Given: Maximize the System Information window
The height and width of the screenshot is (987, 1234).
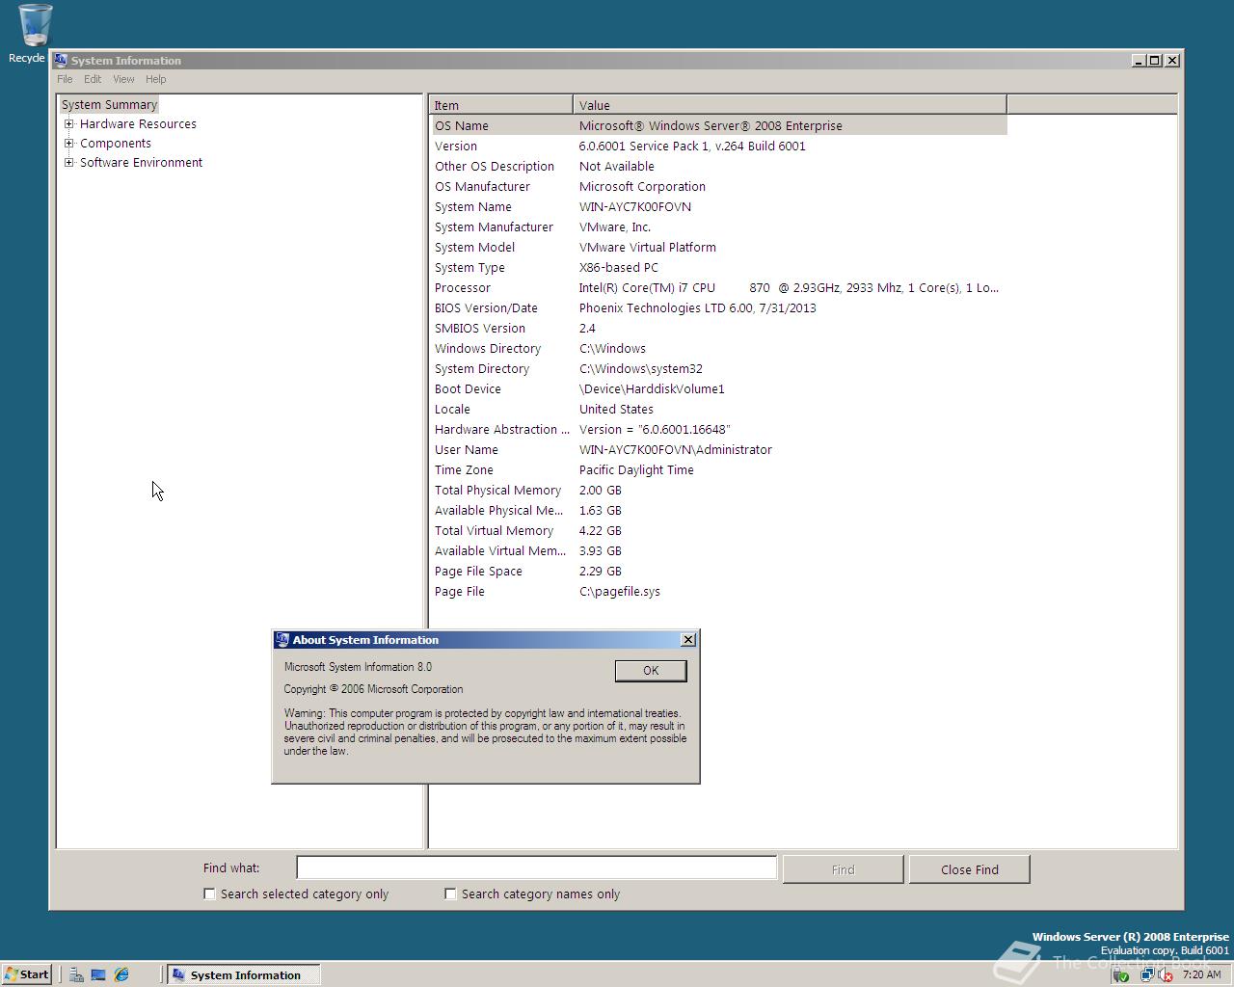Looking at the screenshot, I should [1155, 60].
